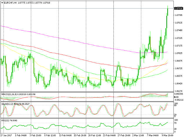Viewport: 186px width, 138px height.
Task: Click the RSI scale level 30
Action: 176,129
